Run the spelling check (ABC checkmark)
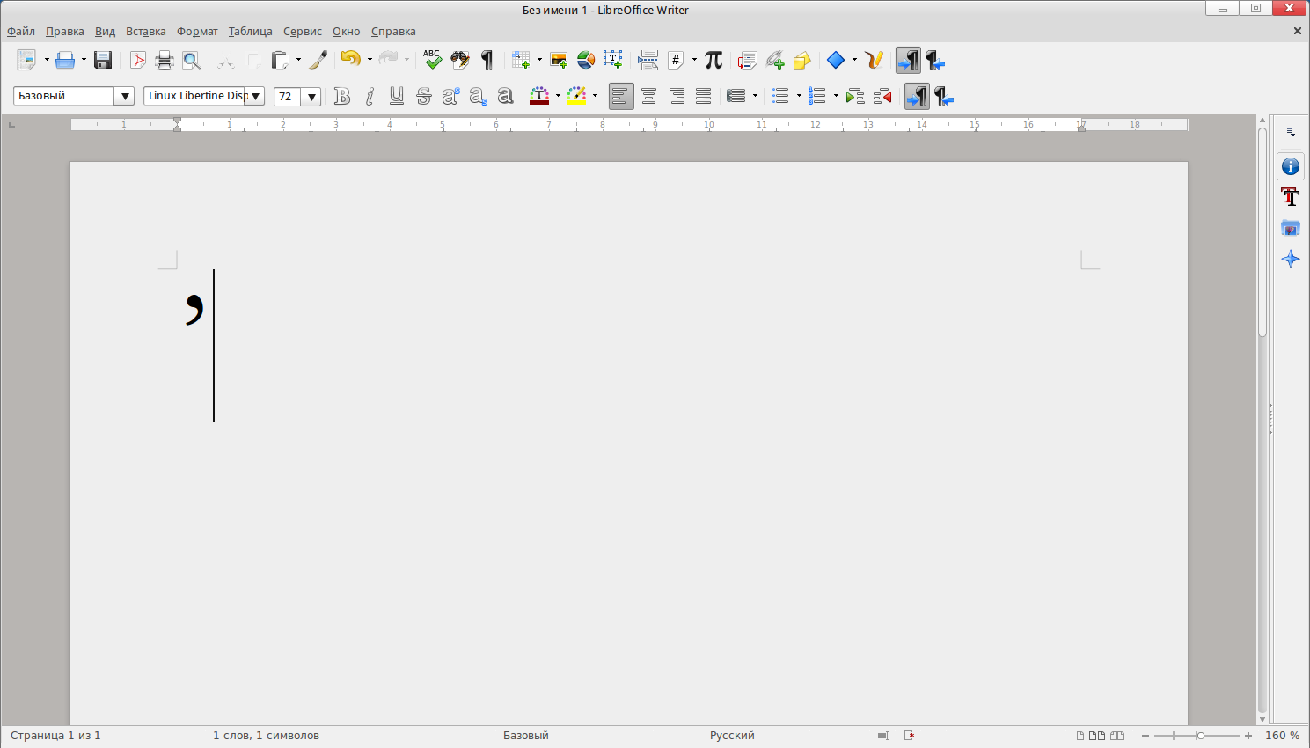Image resolution: width=1310 pixels, height=748 pixels. [432, 60]
